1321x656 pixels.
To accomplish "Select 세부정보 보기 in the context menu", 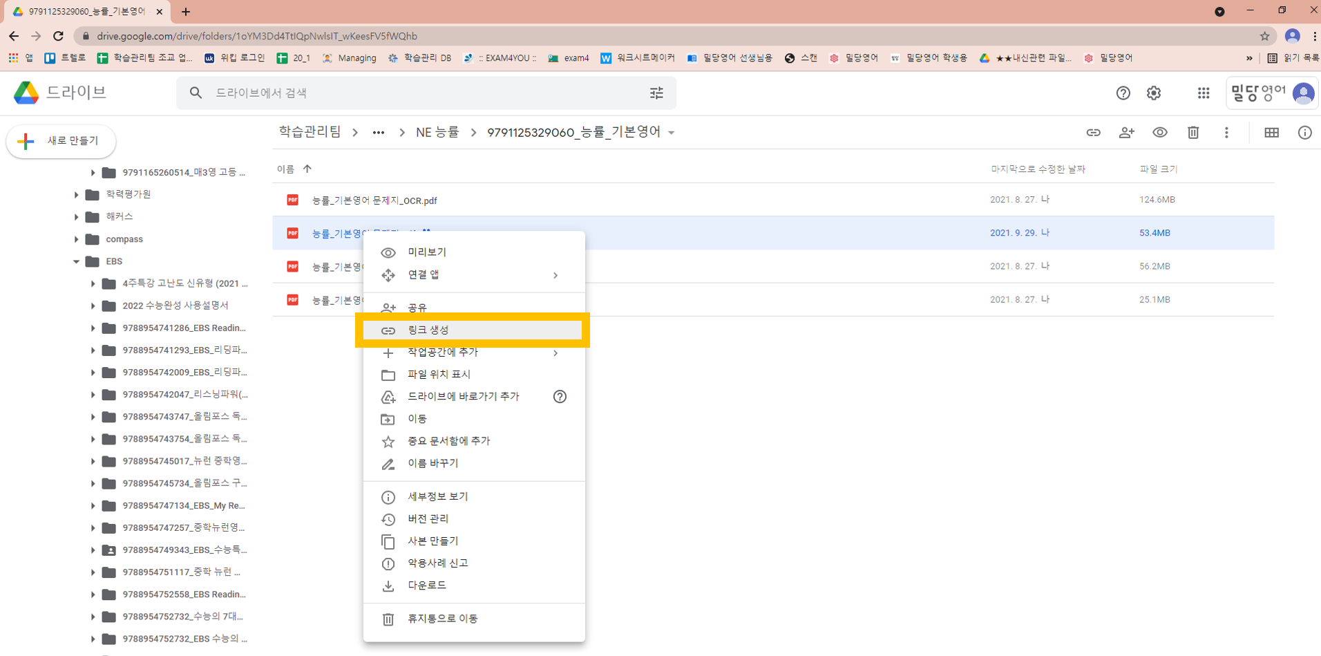I will (474, 497).
